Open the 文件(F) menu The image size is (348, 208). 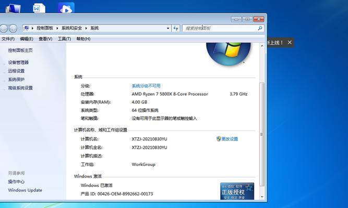(x=8, y=38)
